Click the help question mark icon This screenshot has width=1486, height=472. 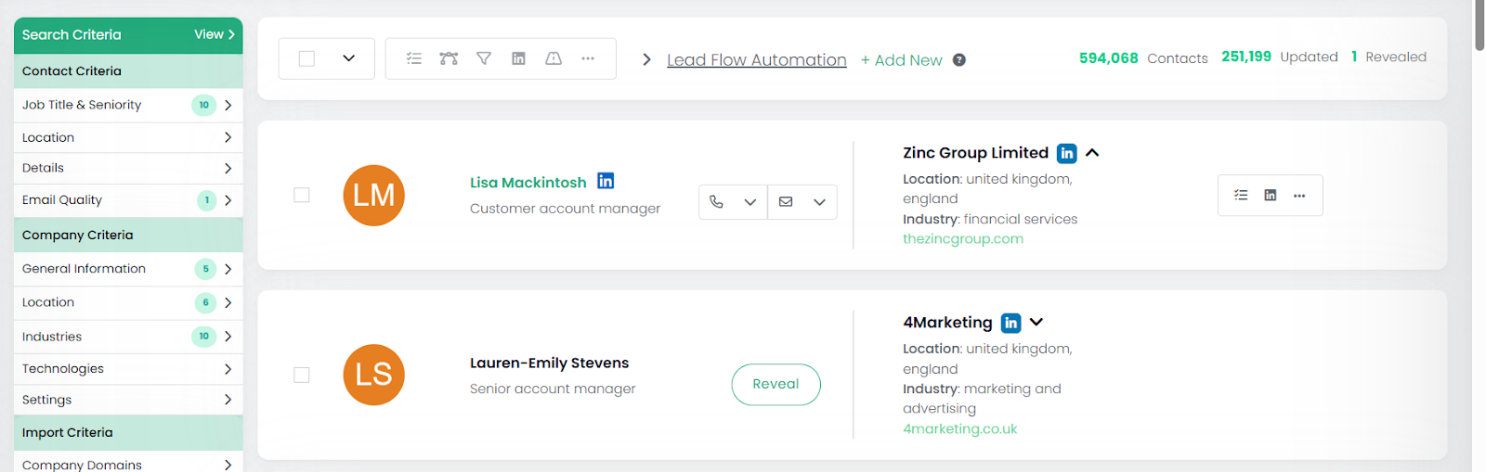click(x=959, y=60)
